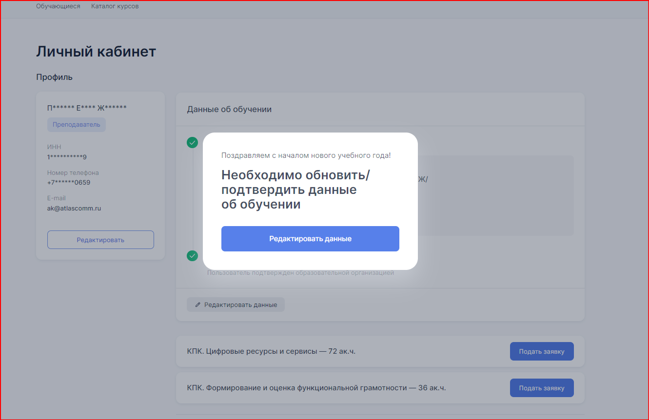Image resolution: width=649 pixels, height=420 pixels.
Task: Click the Пользователь подтвержден status text
Action: [x=300, y=273]
